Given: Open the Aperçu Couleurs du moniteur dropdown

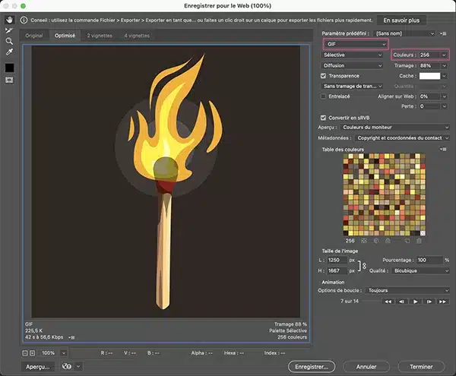Looking at the screenshot, I should click(x=395, y=128).
